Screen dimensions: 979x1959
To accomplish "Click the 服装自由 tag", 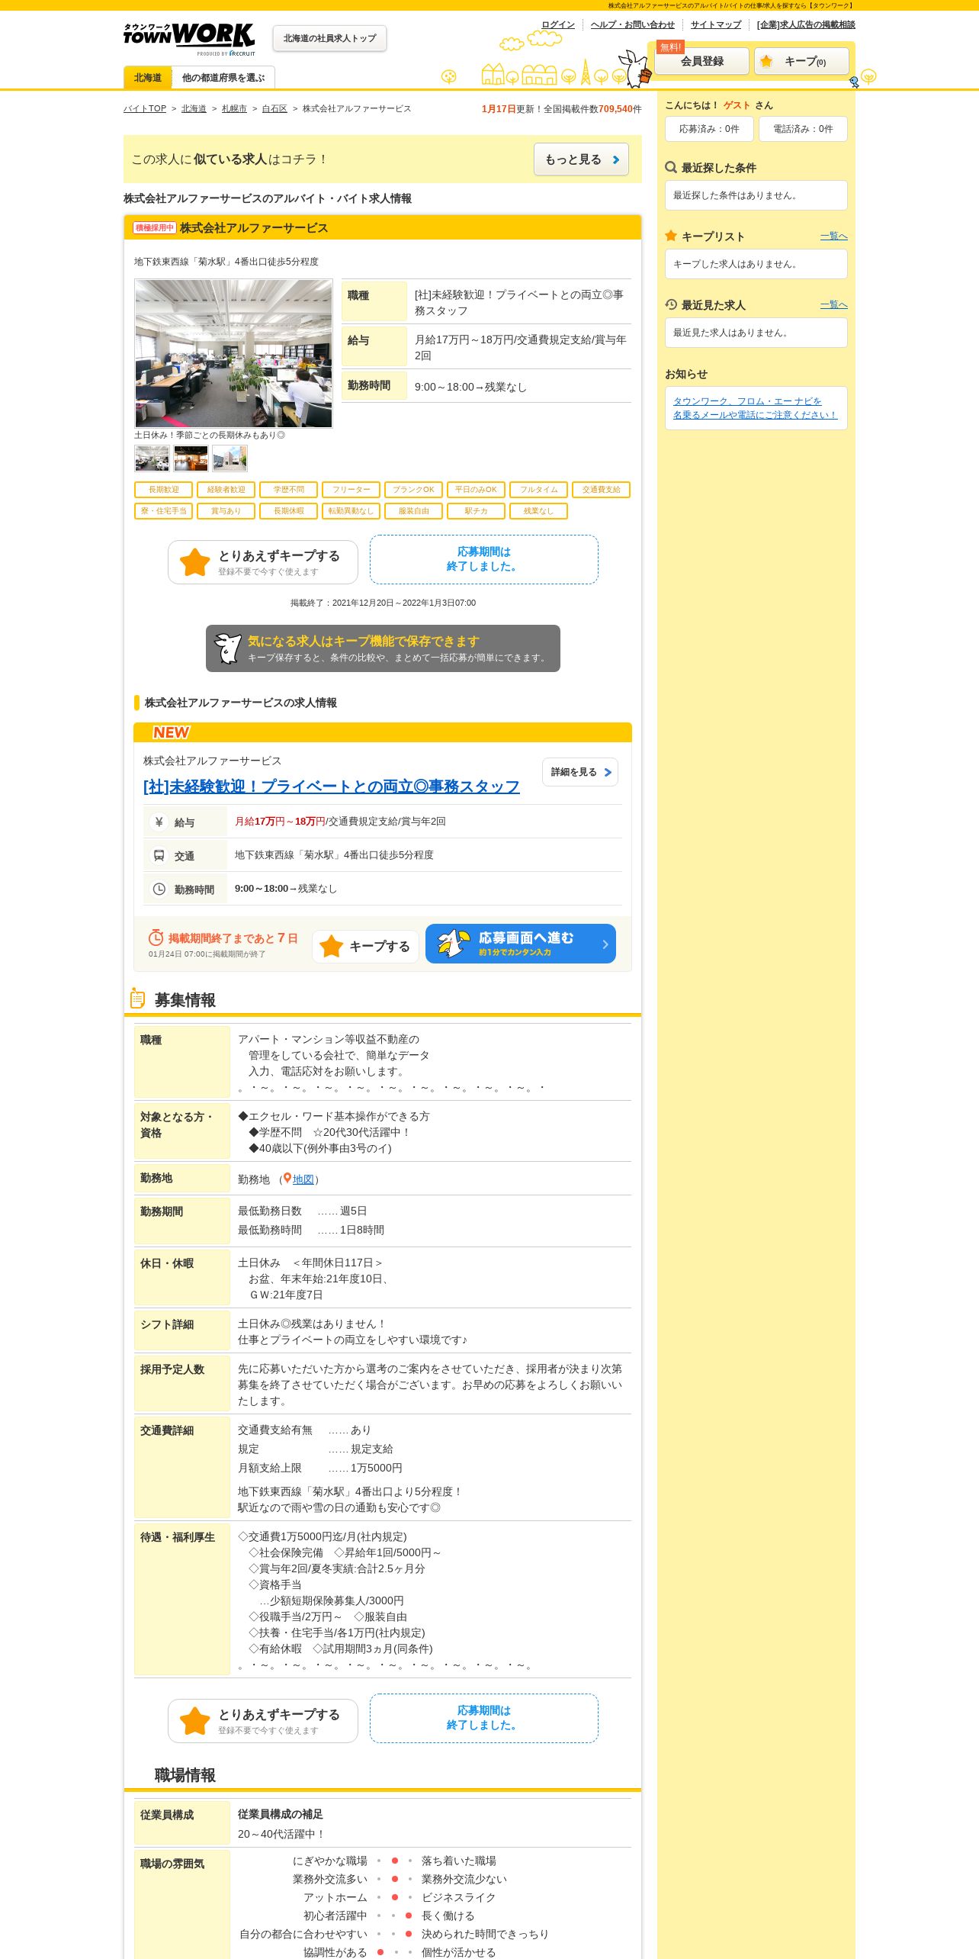I will pos(413,511).
